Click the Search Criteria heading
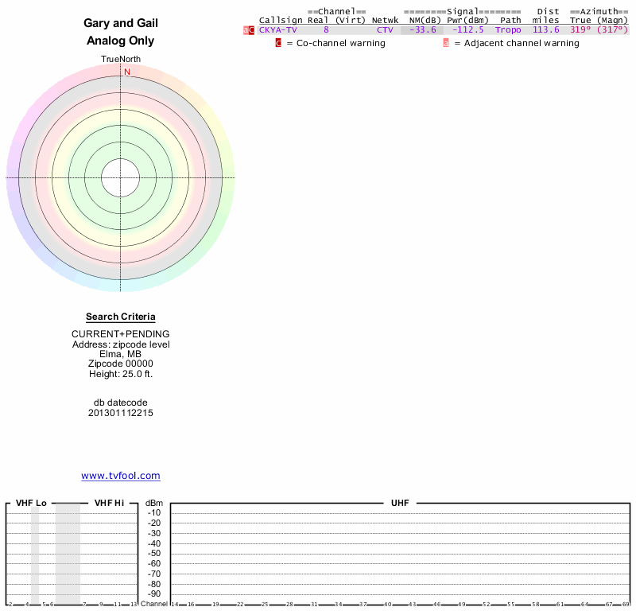This screenshot has height=611, width=636. tap(121, 317)
